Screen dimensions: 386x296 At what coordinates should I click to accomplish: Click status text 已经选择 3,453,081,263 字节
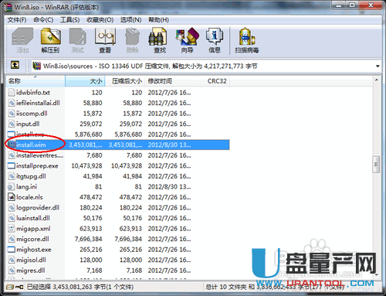(80, 287)
